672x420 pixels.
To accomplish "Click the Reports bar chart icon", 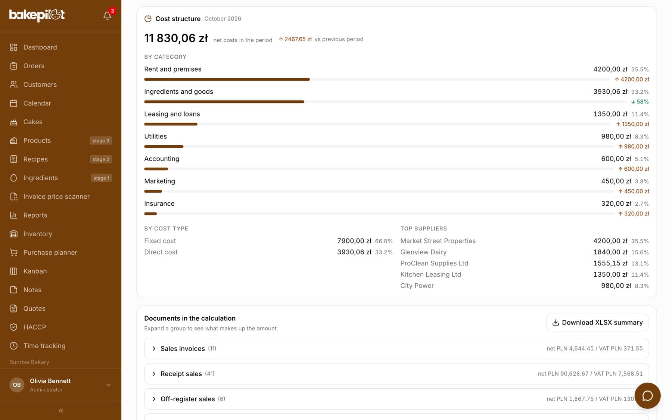I will click(14, 215).
